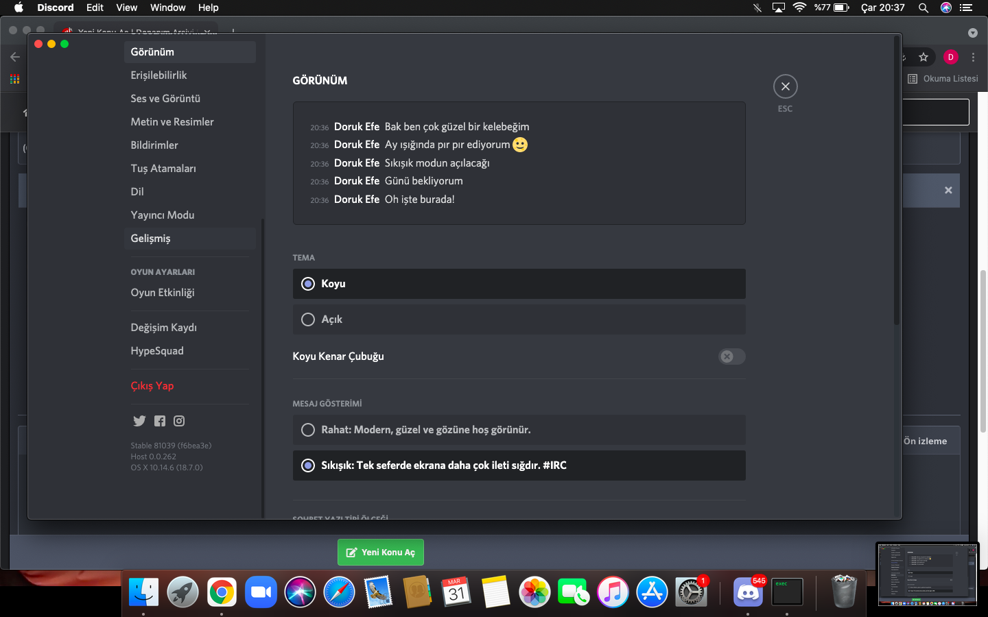Click the settings content scrollbar
Screen dimensions: 988x617
(x=896, y=180)
